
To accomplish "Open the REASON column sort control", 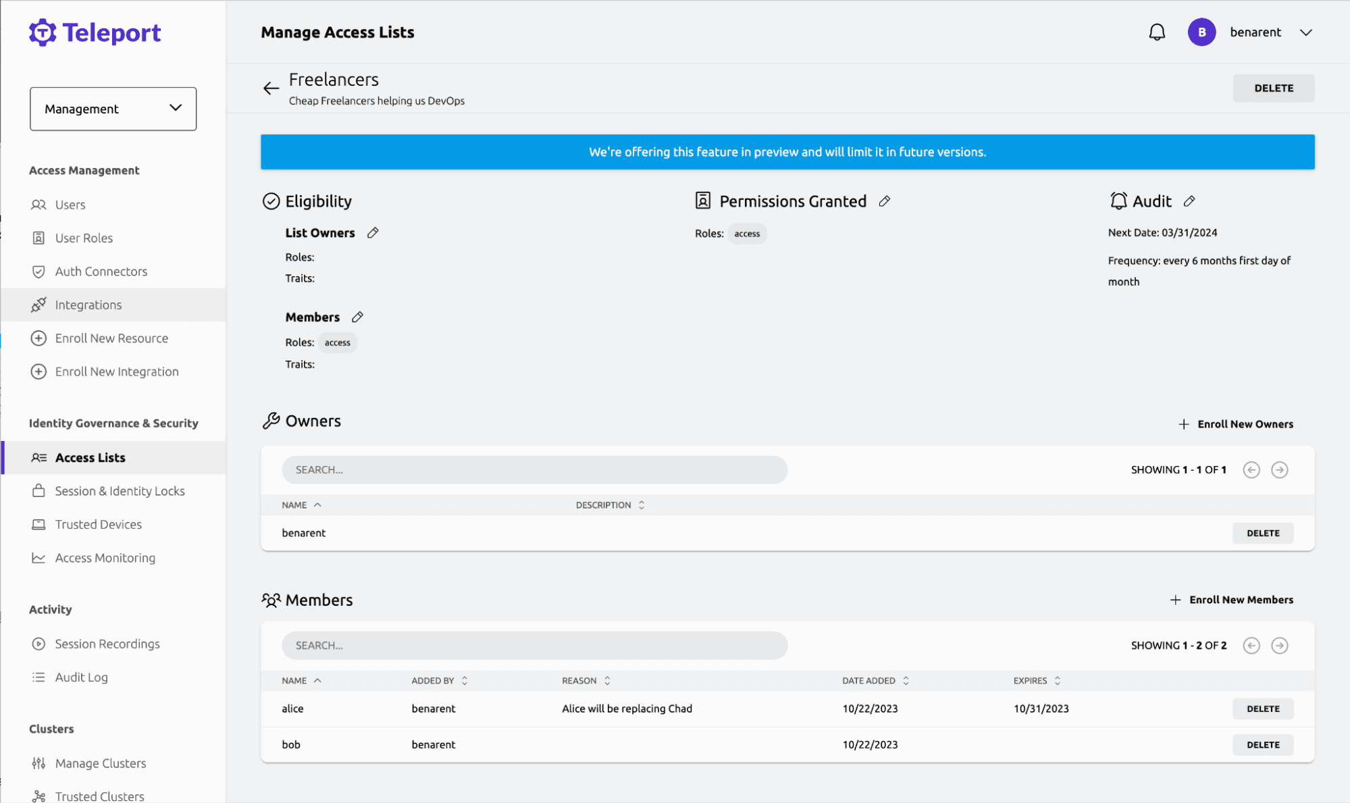I will click(x=606, y=680).
